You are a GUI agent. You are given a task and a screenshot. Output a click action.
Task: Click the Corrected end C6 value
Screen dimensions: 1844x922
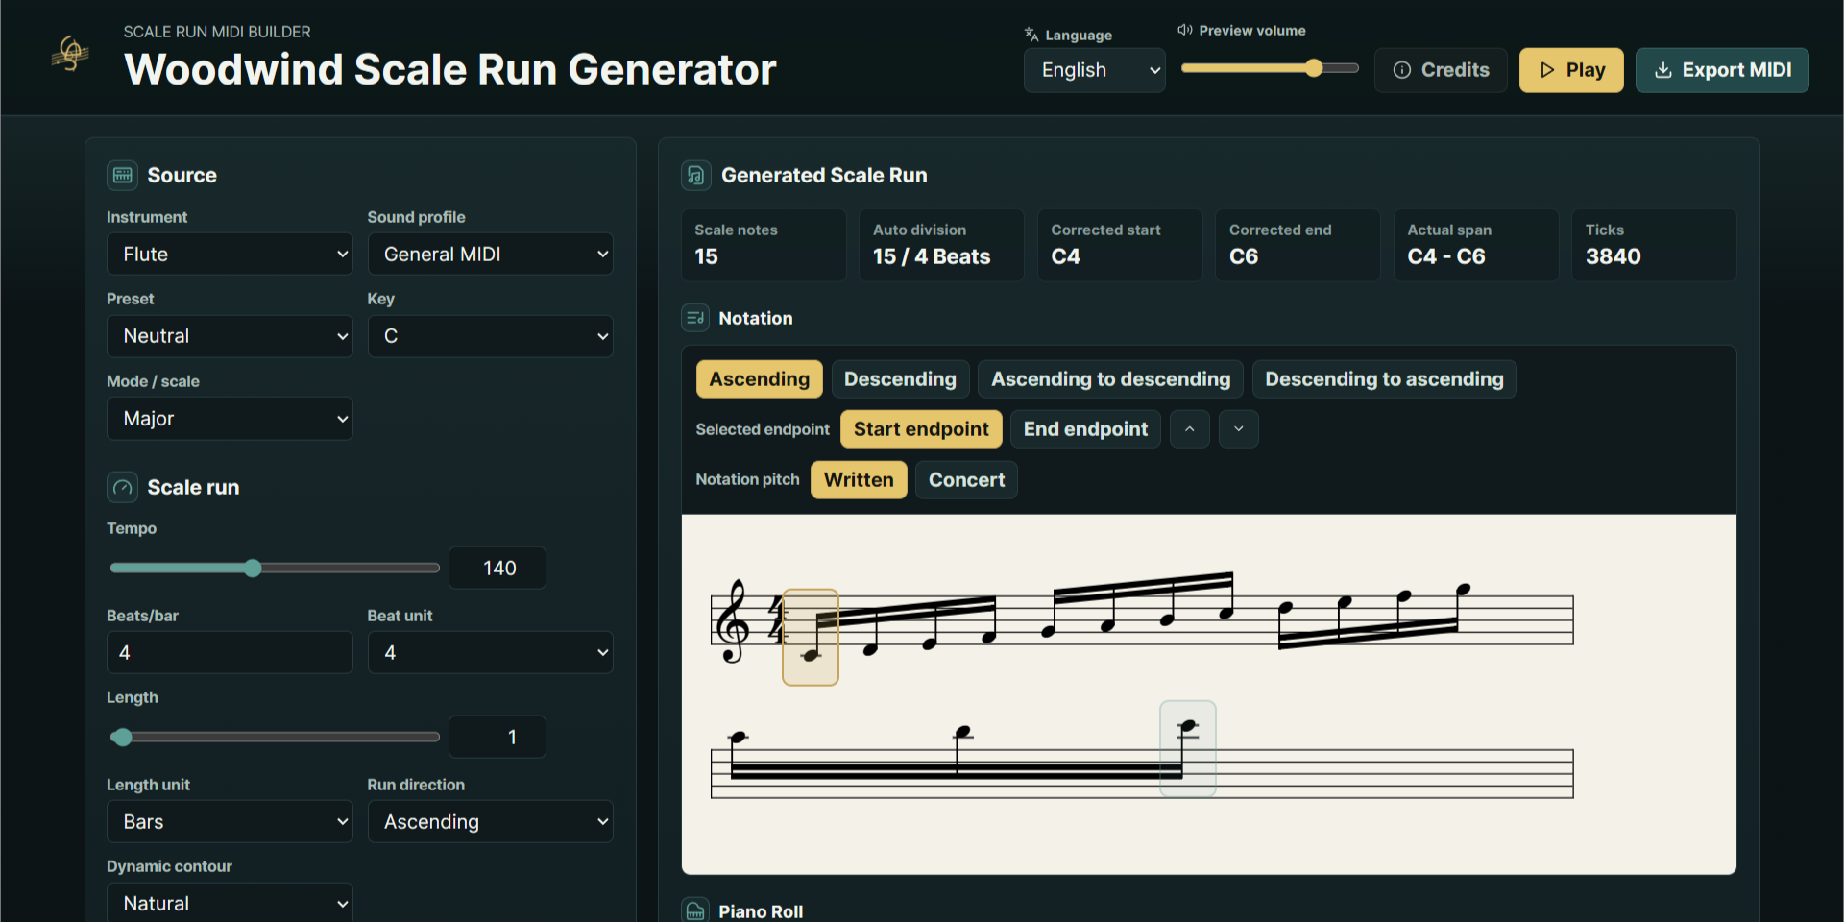pos(1244,256)
